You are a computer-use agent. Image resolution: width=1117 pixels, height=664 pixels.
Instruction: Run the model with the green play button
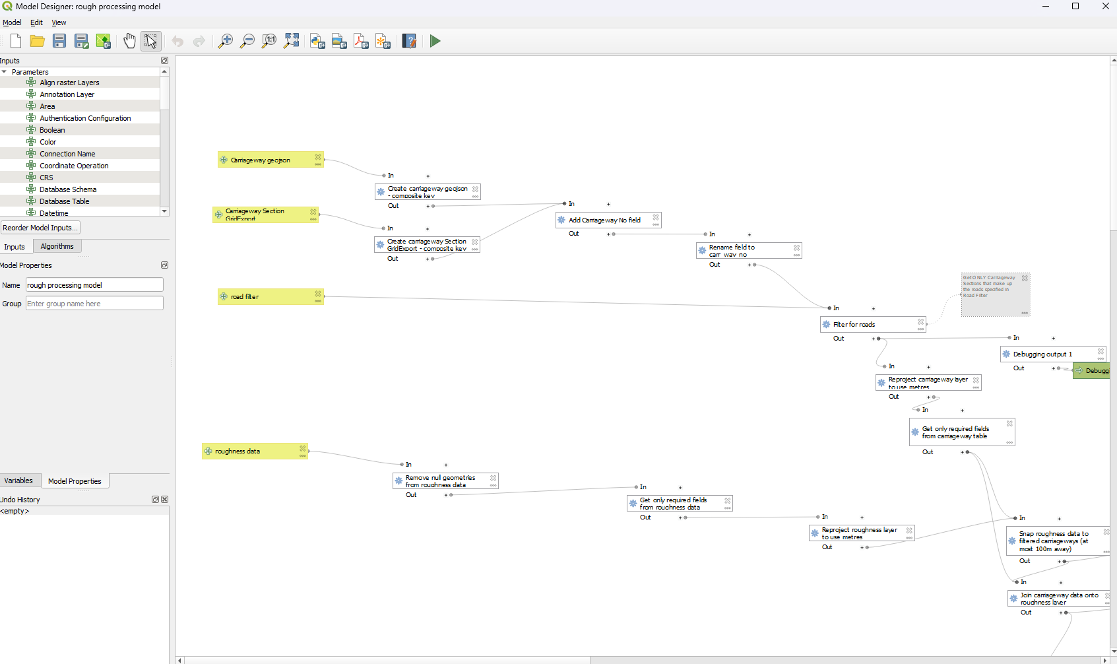(435, 41)
